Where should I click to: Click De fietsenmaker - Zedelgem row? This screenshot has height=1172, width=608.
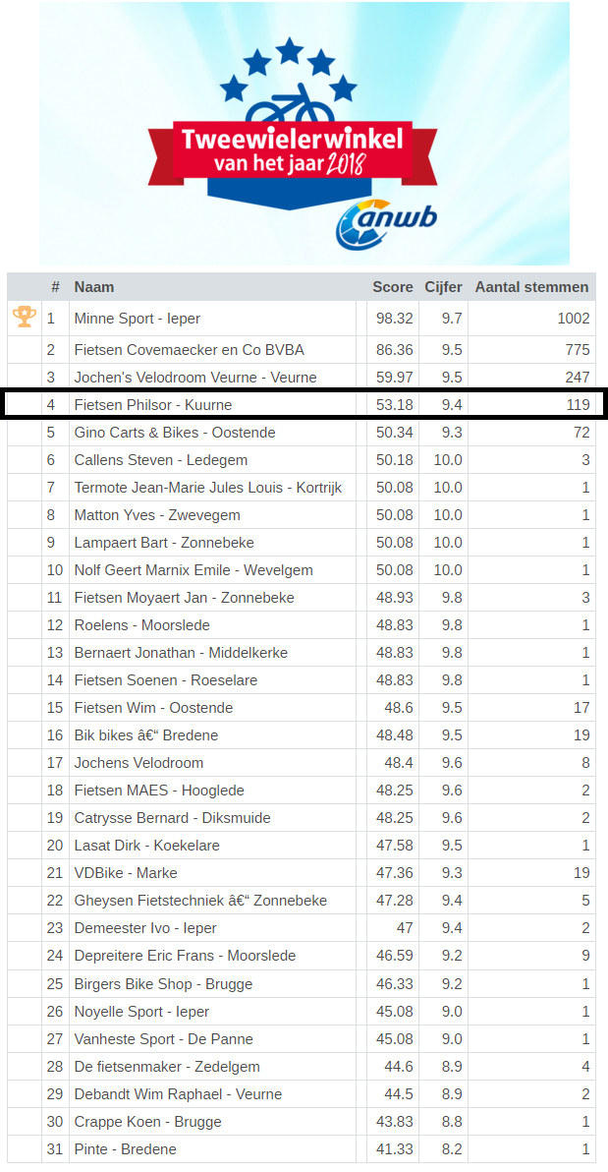click(x=302, y=1067)
